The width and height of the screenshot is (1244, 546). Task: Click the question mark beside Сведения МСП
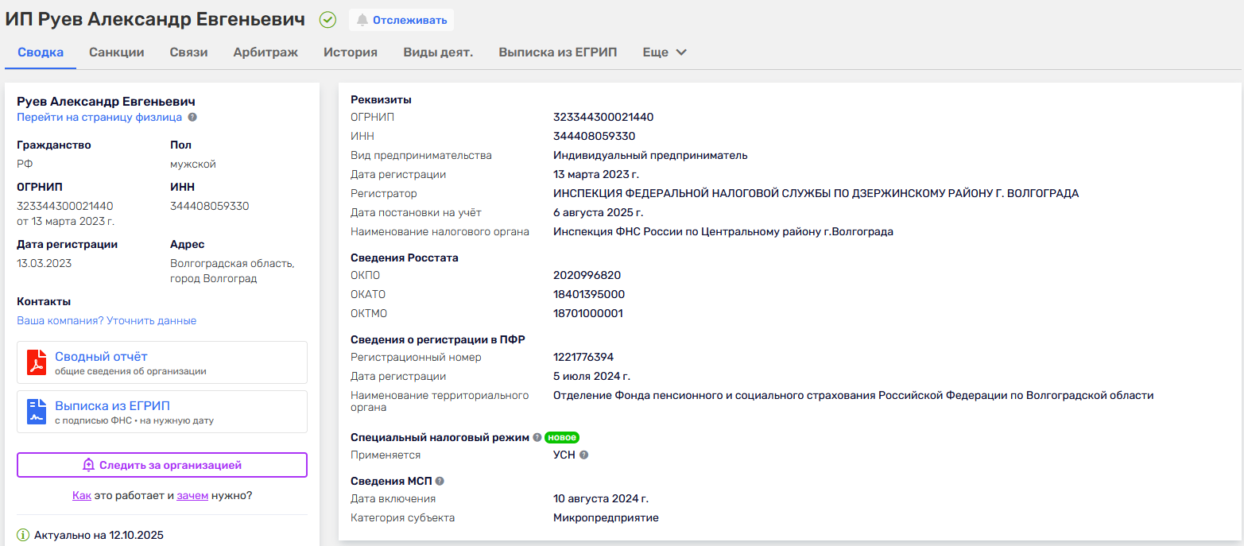440,481
